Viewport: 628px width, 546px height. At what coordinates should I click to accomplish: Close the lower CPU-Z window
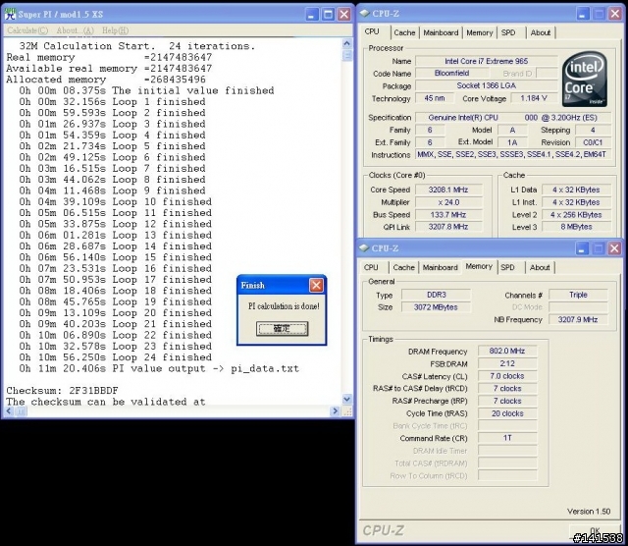pyautogui.click(x=614, y=248)
